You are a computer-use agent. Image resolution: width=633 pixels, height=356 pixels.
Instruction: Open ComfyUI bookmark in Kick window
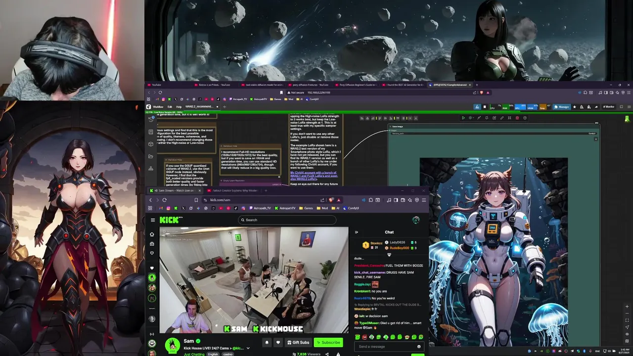pos(351,208)
